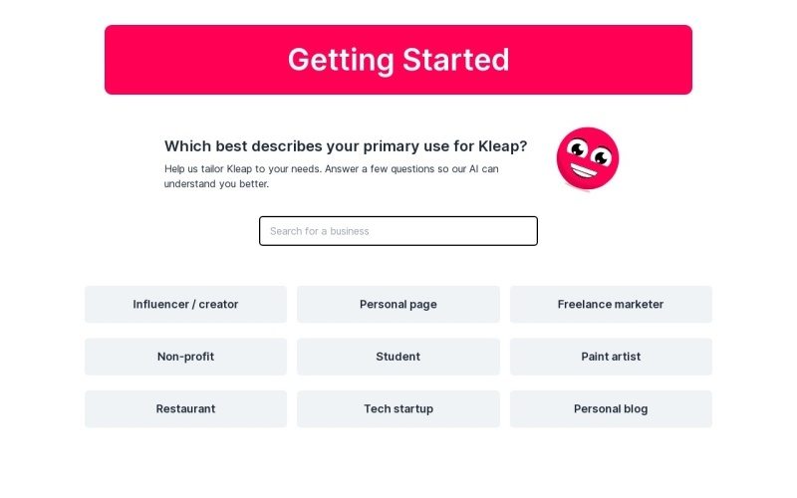Click the Getting Started title text
This screenshot has height=498, width=797.
[398, 60]
